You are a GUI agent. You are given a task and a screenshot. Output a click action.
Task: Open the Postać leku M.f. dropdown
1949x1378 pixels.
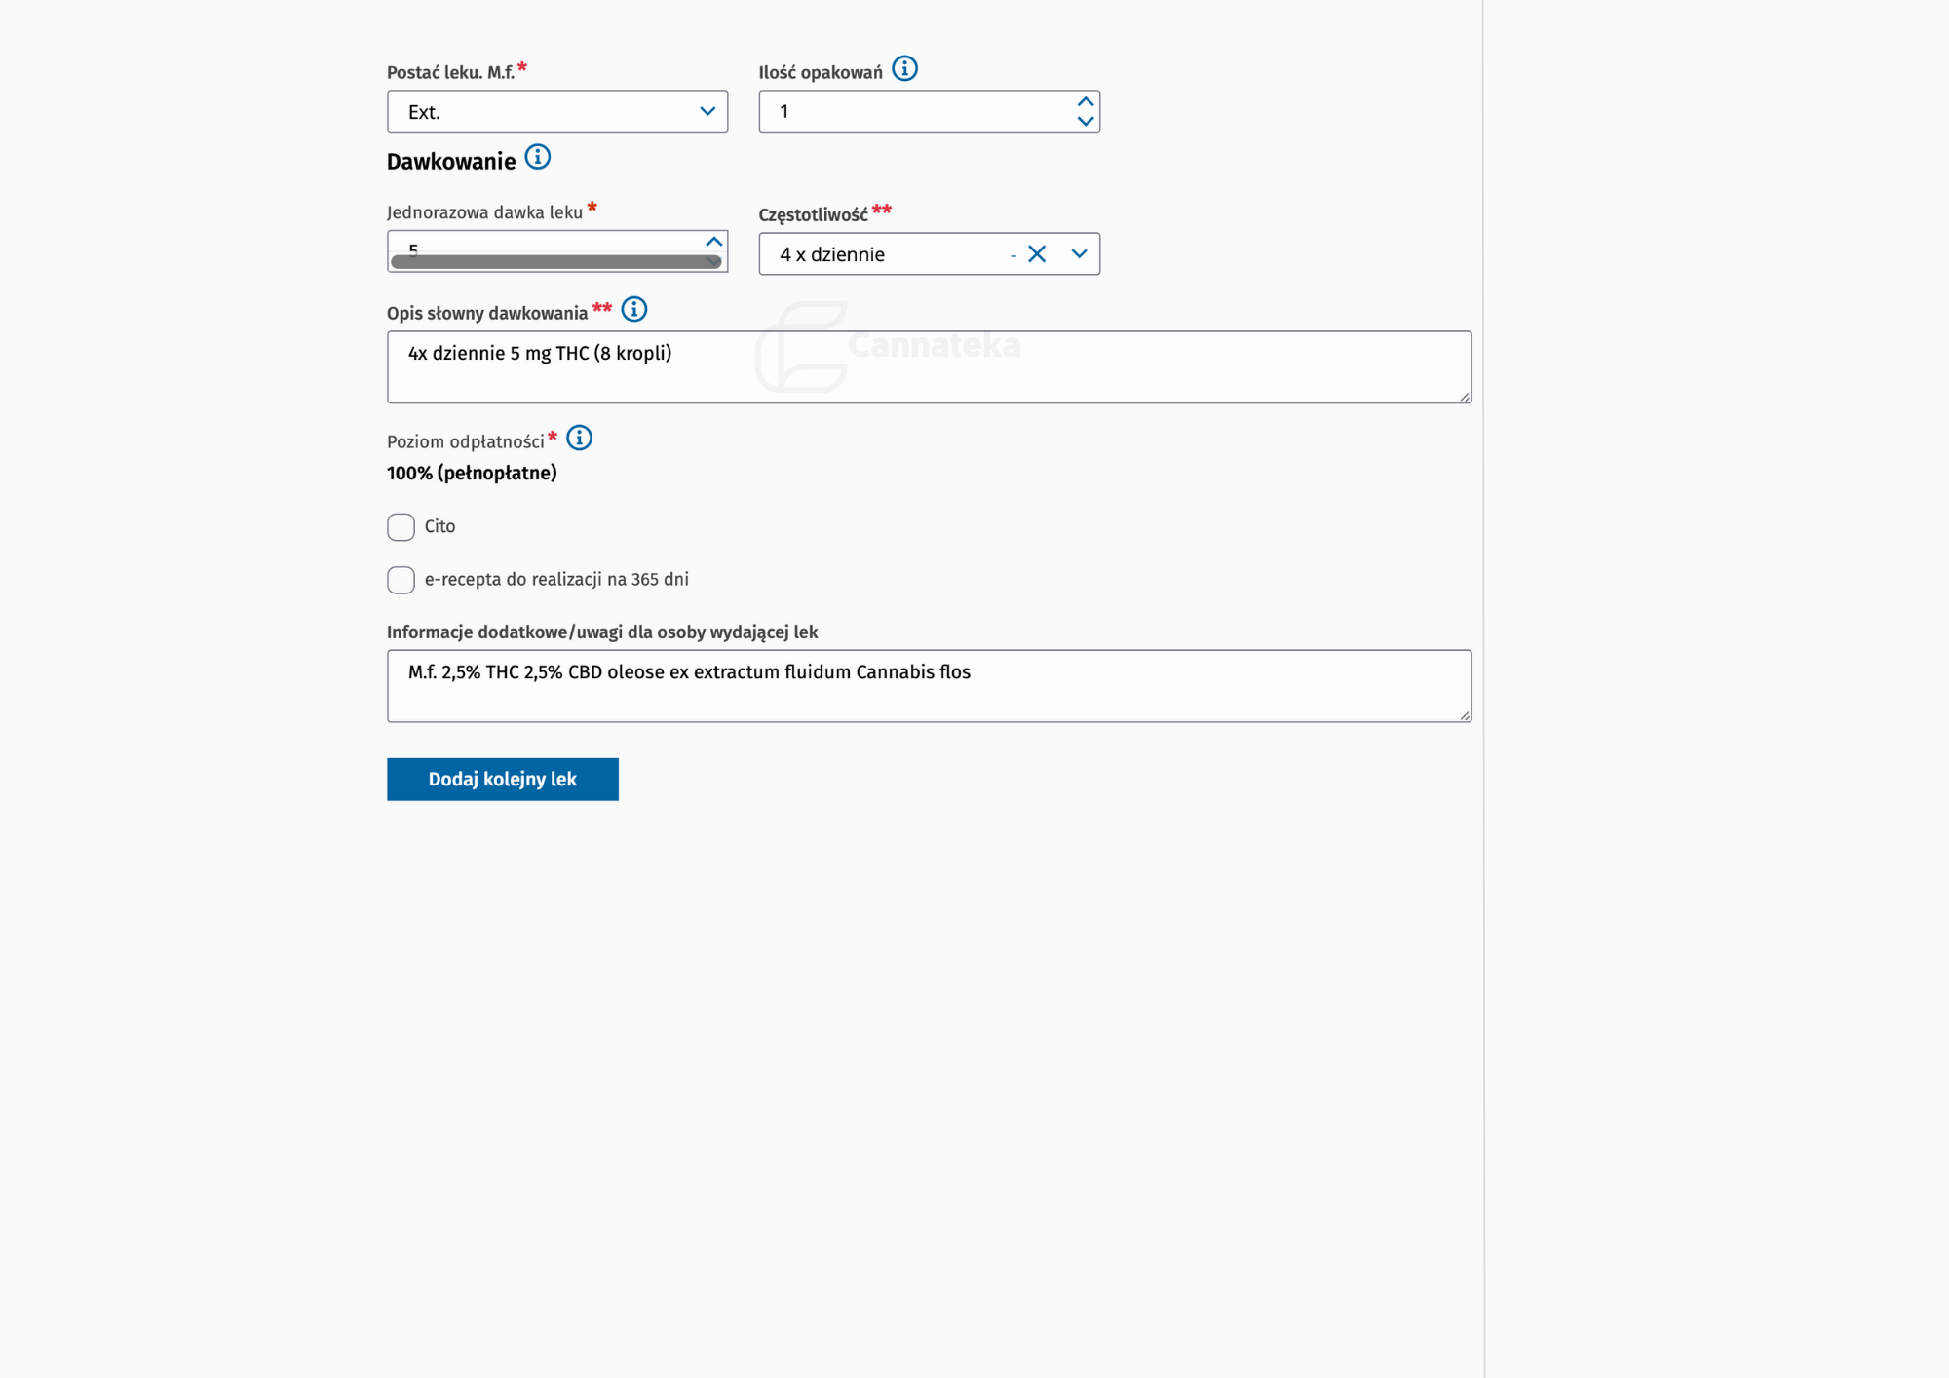click(x=556, y=112)
